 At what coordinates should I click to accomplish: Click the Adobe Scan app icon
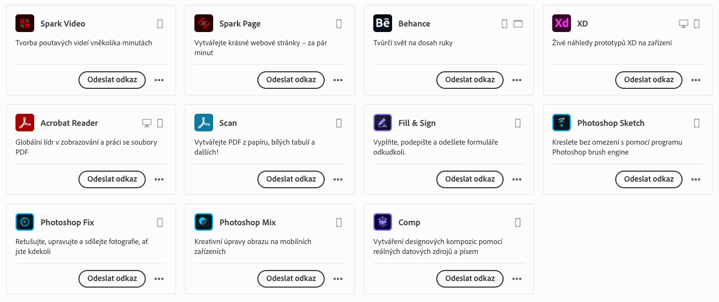pos(204,123)
